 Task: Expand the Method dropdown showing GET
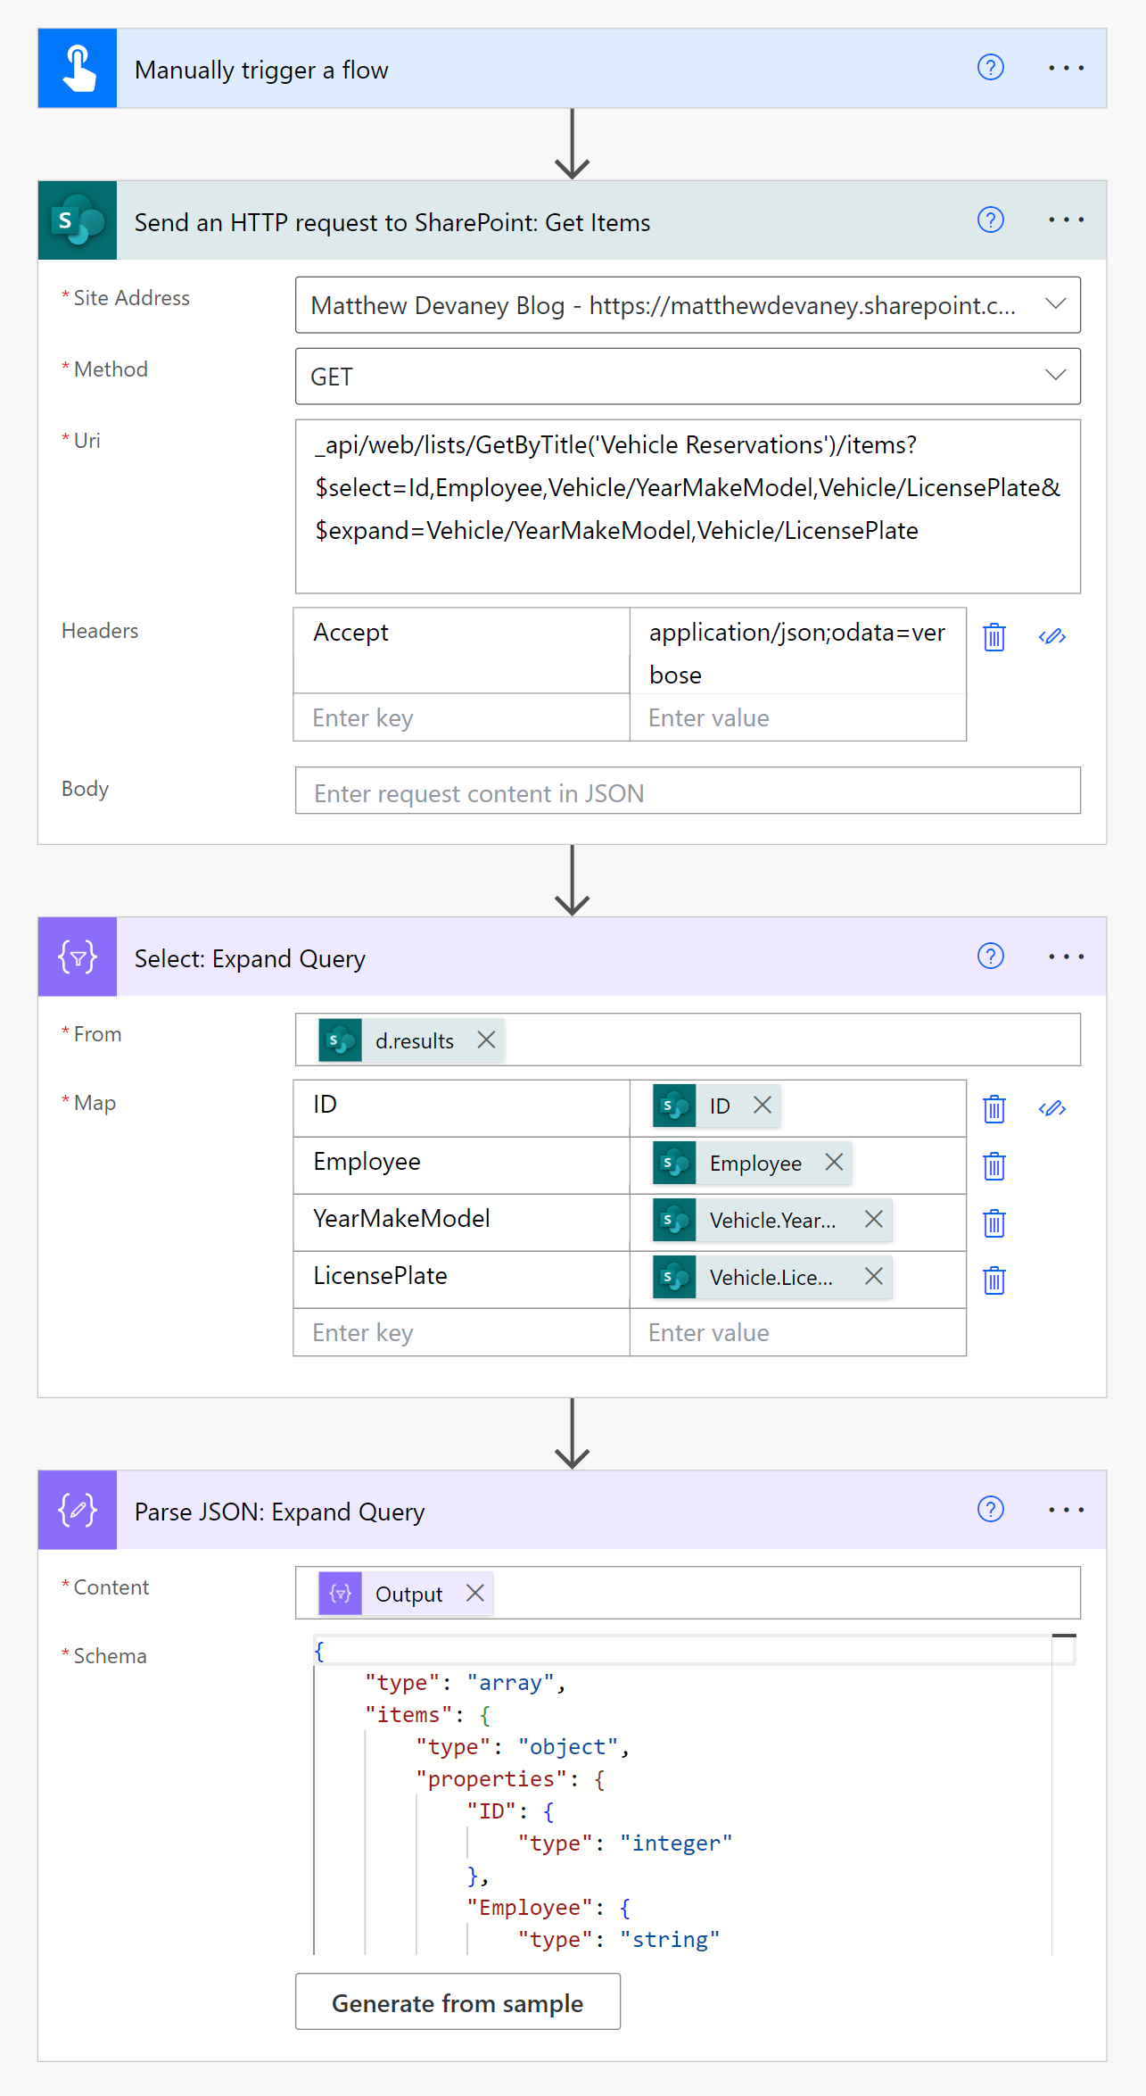point(1056,376)
